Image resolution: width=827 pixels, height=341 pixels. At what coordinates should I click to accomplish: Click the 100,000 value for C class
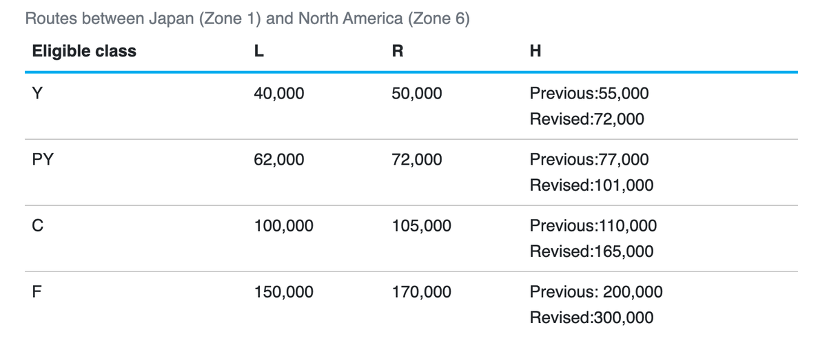283,225
